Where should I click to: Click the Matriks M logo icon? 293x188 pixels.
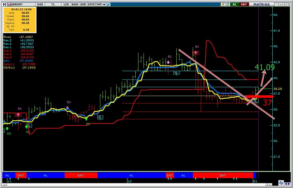tap(4, 5)
